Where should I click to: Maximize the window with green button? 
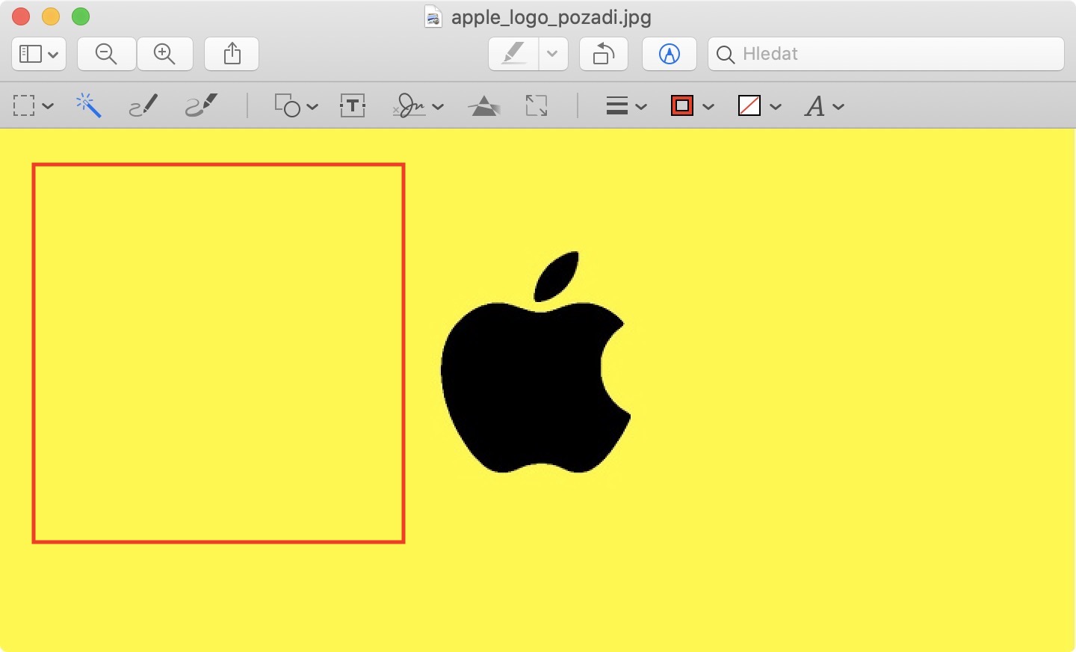pos(81,16)
